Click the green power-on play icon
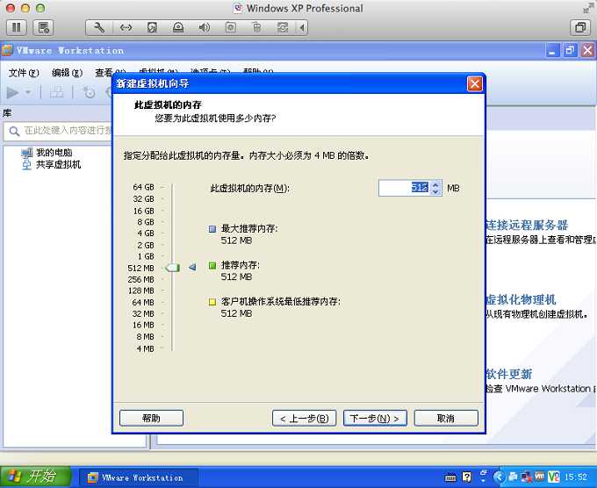The width and height of the screenshot is (597, 488). click(12, 92)
